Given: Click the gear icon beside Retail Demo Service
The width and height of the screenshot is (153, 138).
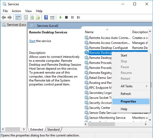Looking at the screenshot, I should (86, 78).
